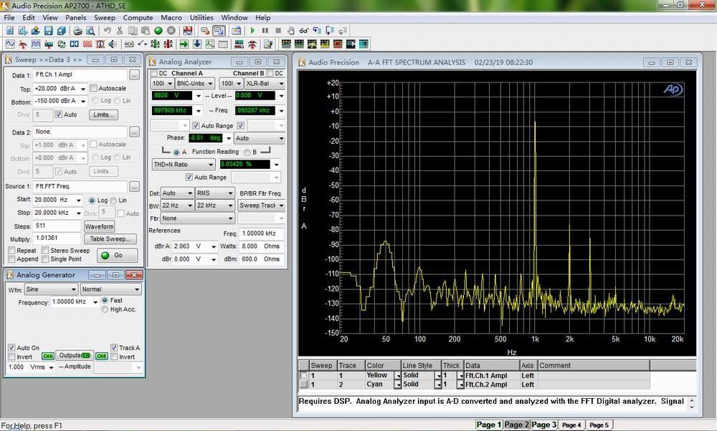
Task: Click the Table Sweep... button
Action: 110,239
